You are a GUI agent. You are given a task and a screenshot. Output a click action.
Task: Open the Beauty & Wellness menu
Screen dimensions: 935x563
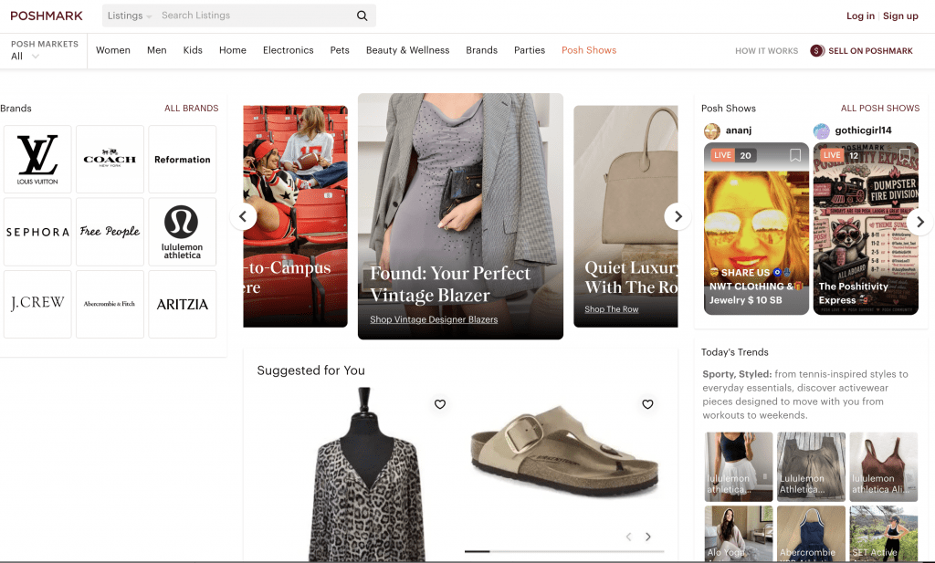[x=408, y=50]
